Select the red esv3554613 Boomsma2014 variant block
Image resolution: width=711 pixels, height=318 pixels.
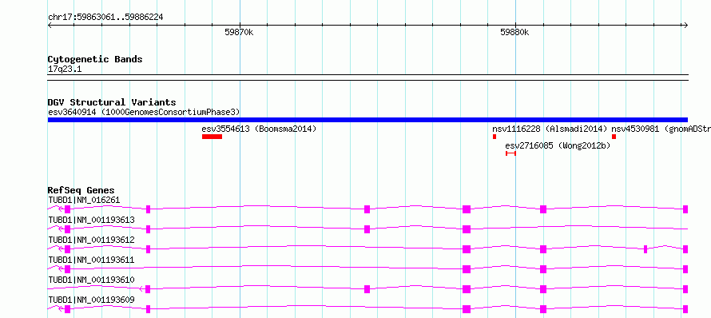pos(212,137)
